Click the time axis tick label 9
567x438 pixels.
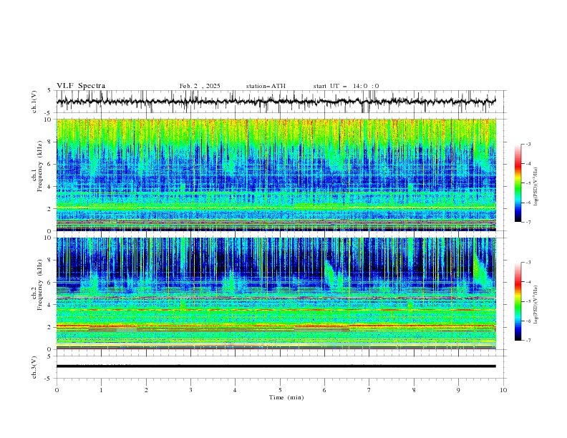(x=458, y=390)
